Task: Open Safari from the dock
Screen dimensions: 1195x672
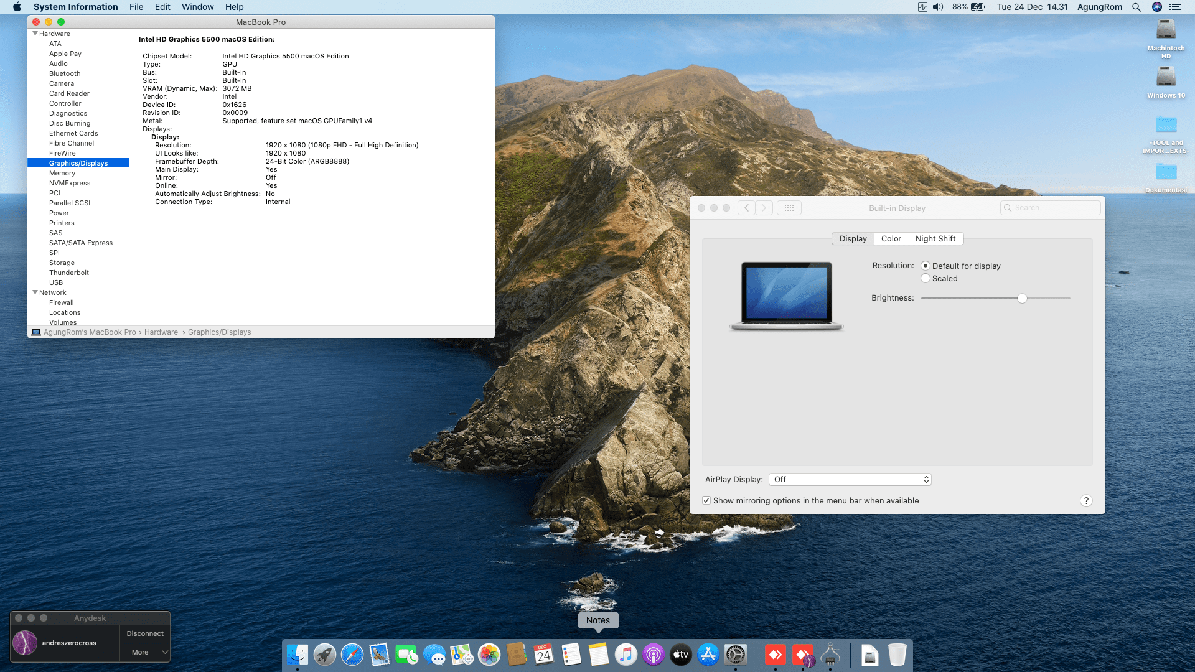Action: coord(352,655)
